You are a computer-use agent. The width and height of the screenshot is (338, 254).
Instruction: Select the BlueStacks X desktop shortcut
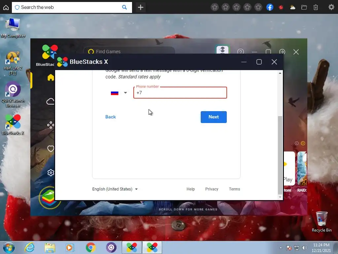pyautogui.click(x=13, y=125)
